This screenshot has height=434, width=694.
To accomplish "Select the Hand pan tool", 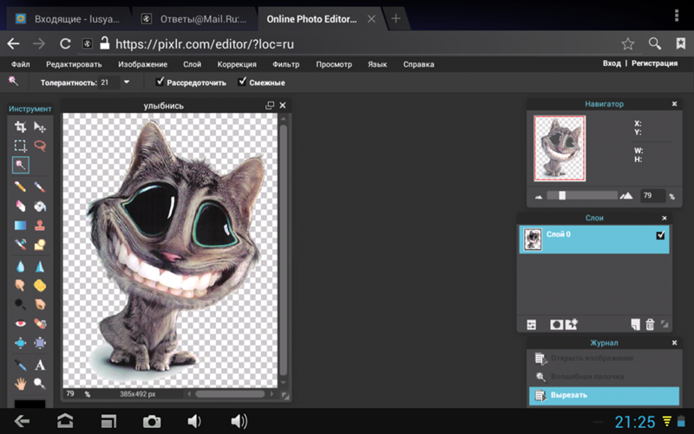I will click(x=20, y=384).
